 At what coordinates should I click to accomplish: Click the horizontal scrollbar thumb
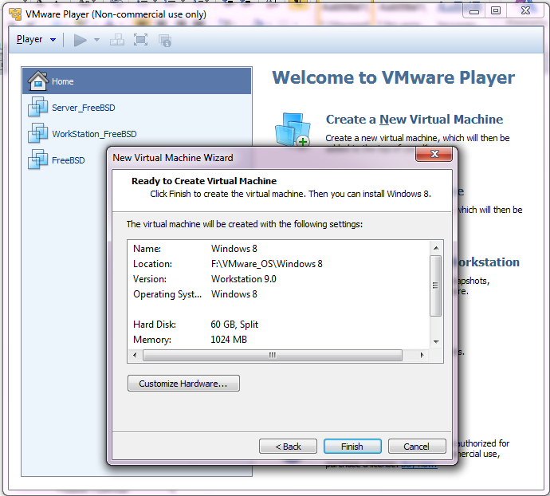(x=273, y=355)
